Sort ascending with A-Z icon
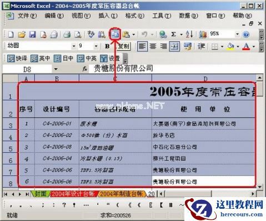 [189, 35]
